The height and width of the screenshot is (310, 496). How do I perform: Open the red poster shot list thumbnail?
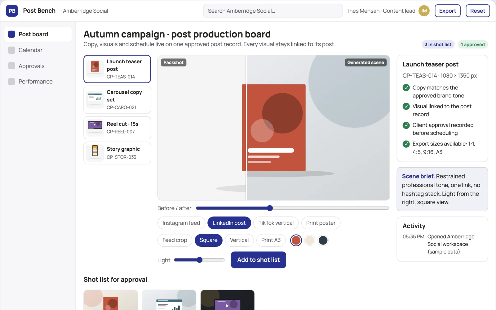[111, 300]
